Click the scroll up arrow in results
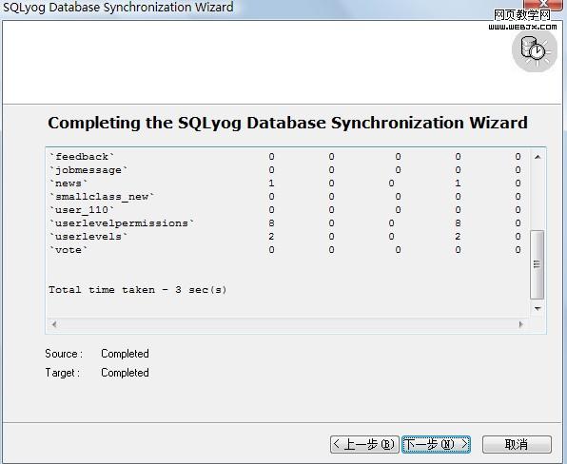The height and width of the screenshot is (464, 567). click(538, 157)
